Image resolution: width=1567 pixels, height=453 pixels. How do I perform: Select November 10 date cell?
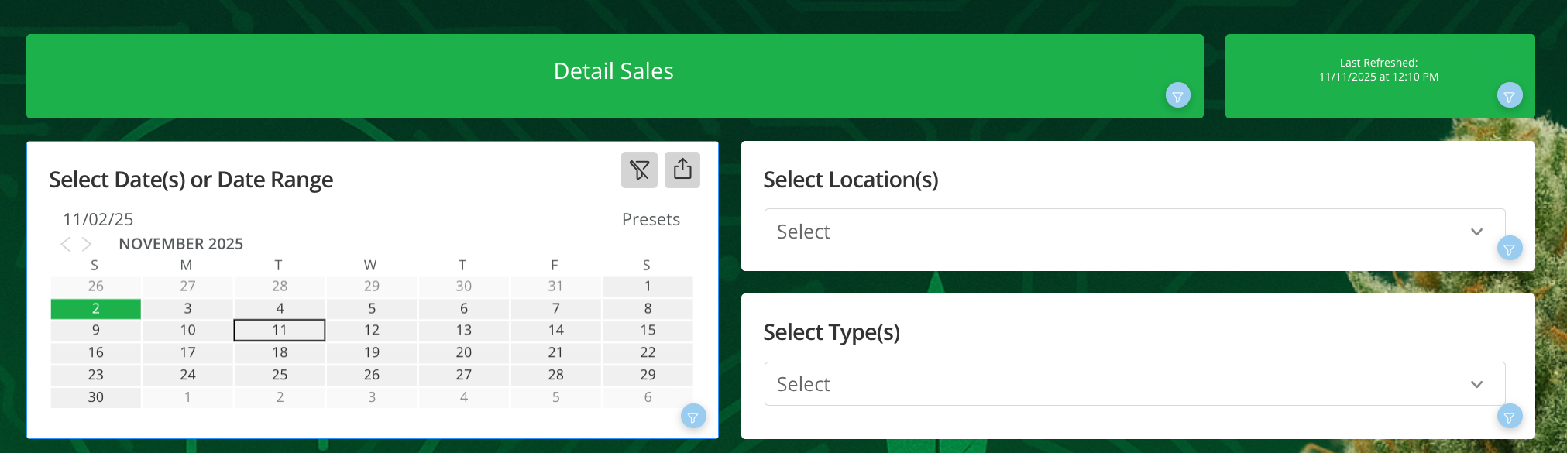[187, 330]
